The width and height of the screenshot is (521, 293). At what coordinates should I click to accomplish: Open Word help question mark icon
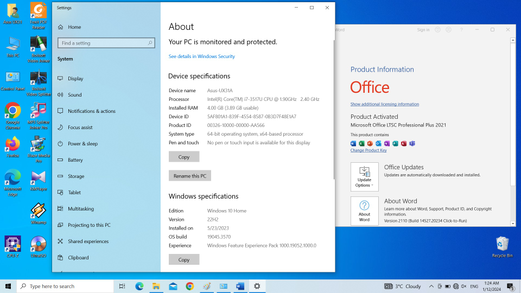(461, 29)
